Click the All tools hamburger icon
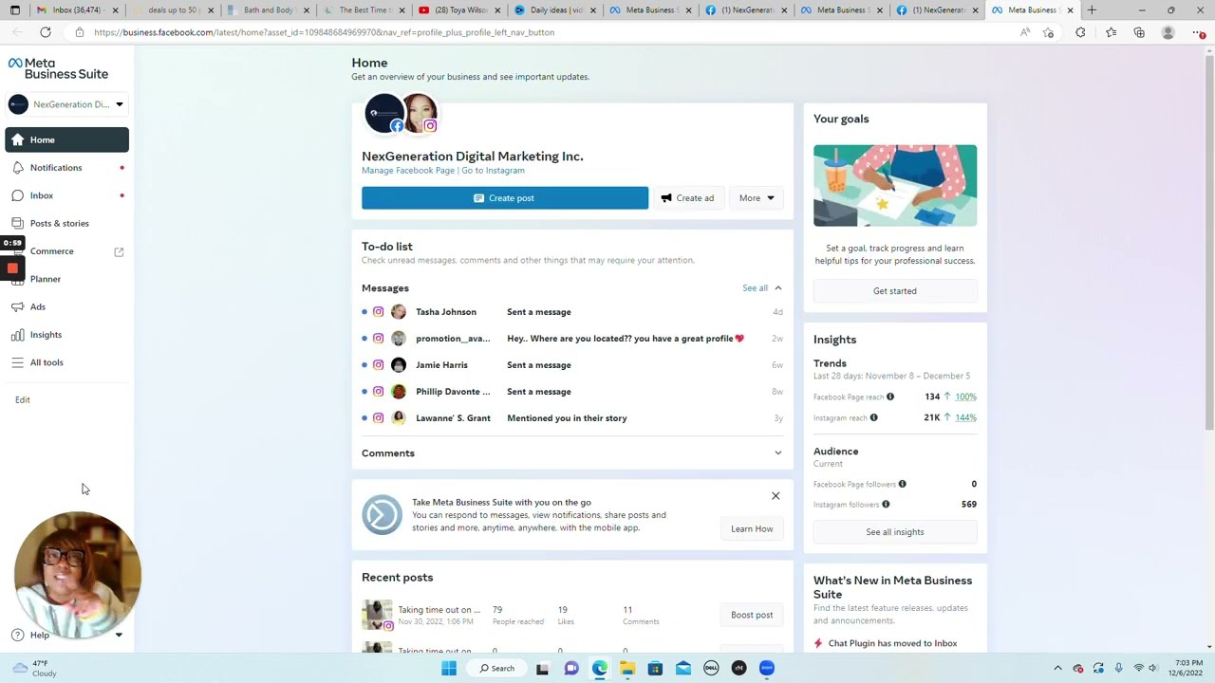 pyautogui.click(x=18, y=362)
